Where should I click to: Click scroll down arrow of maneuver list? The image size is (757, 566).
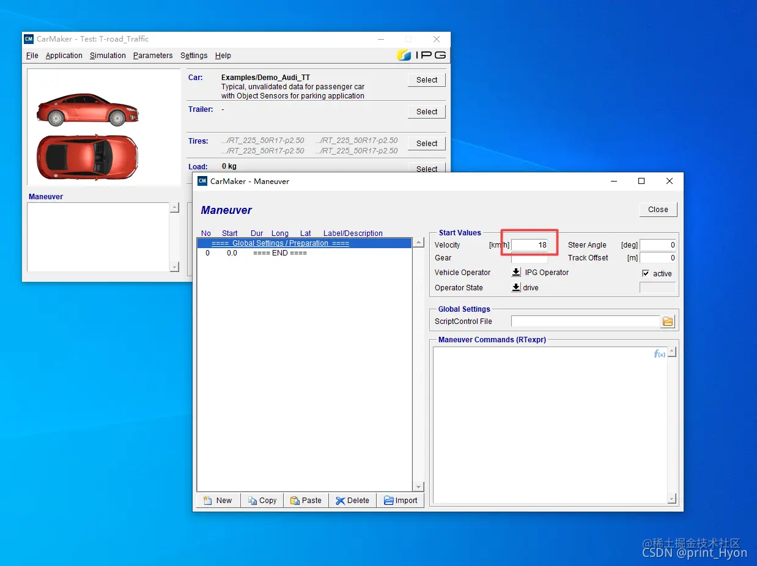pyautogui.click(x=419, y=487)
